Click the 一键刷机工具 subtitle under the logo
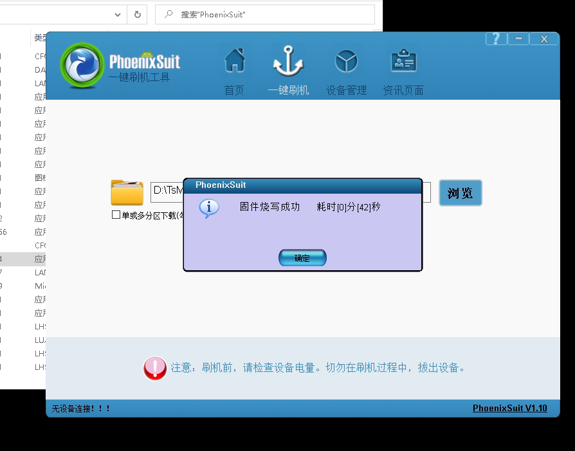 tap(139, 77)
